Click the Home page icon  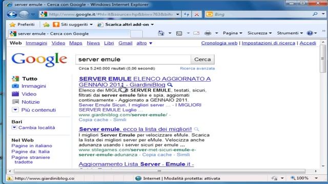(161, 33)
